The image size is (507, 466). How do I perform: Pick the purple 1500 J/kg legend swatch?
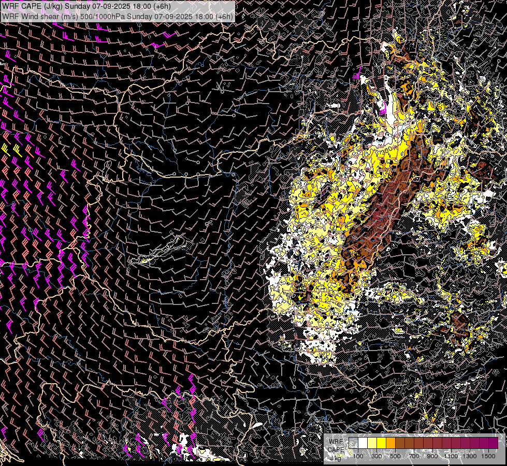(x=494, y=443)
